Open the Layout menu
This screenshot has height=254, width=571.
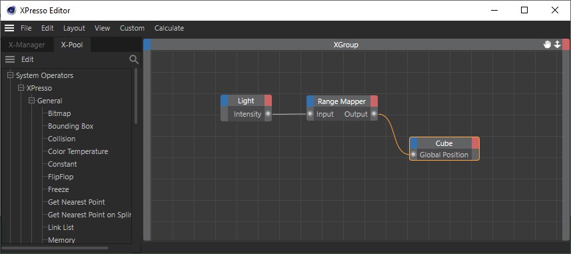click(74, 28)
